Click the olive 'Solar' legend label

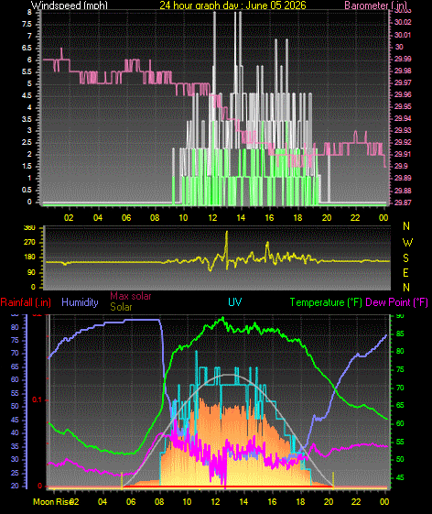pyautogui.click(x=121, y=307)
